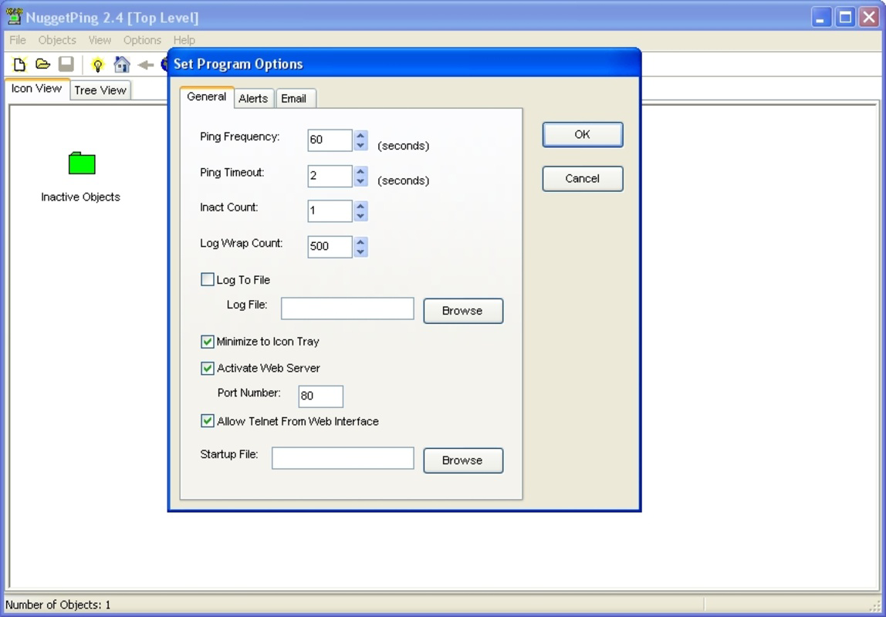Open the Email tab
The image size is (886, 617).
click(294, 98)
